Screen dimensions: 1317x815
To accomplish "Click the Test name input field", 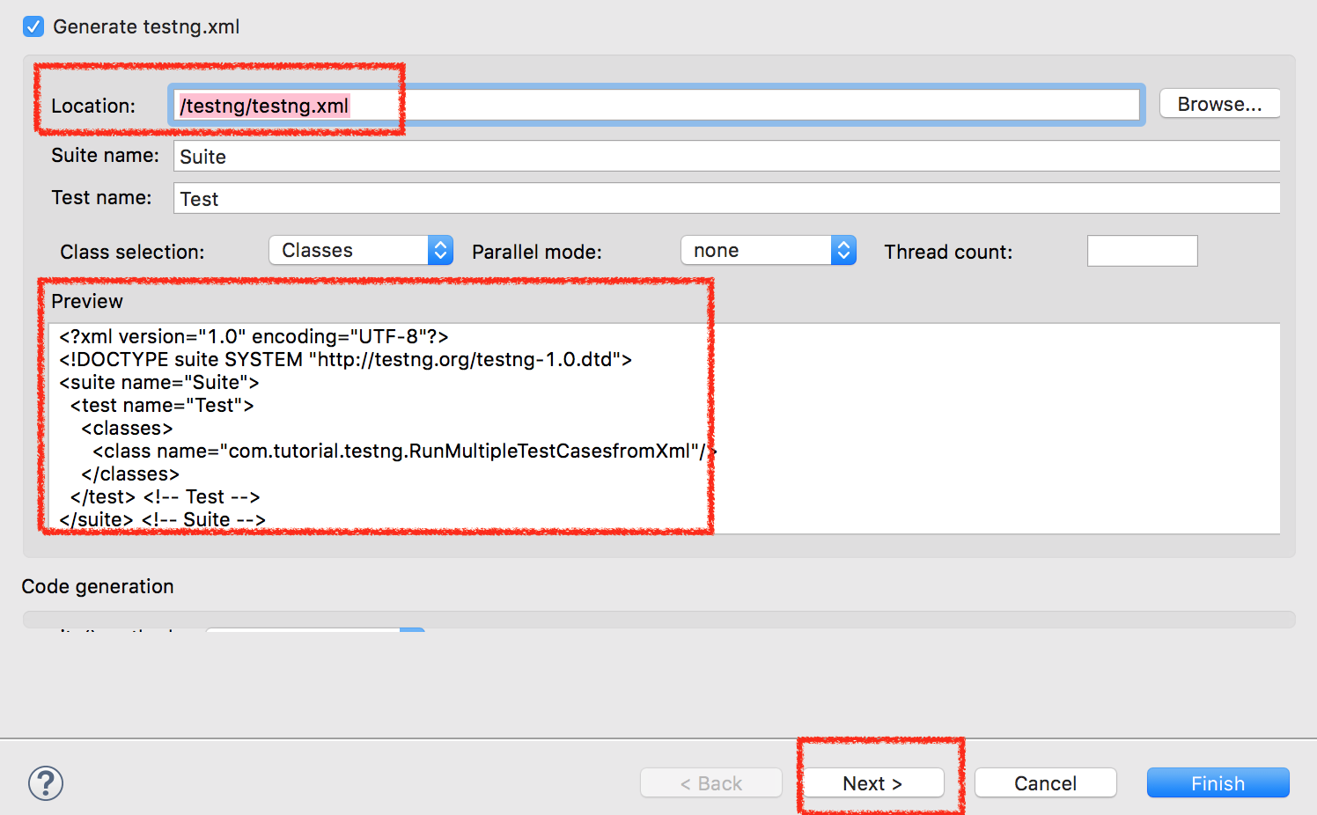I will pyautogui.click(x=726, y=198).
